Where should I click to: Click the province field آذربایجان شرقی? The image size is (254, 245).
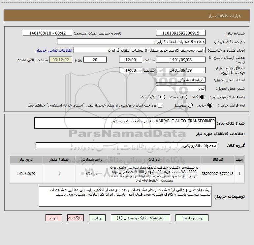[181, 80]
